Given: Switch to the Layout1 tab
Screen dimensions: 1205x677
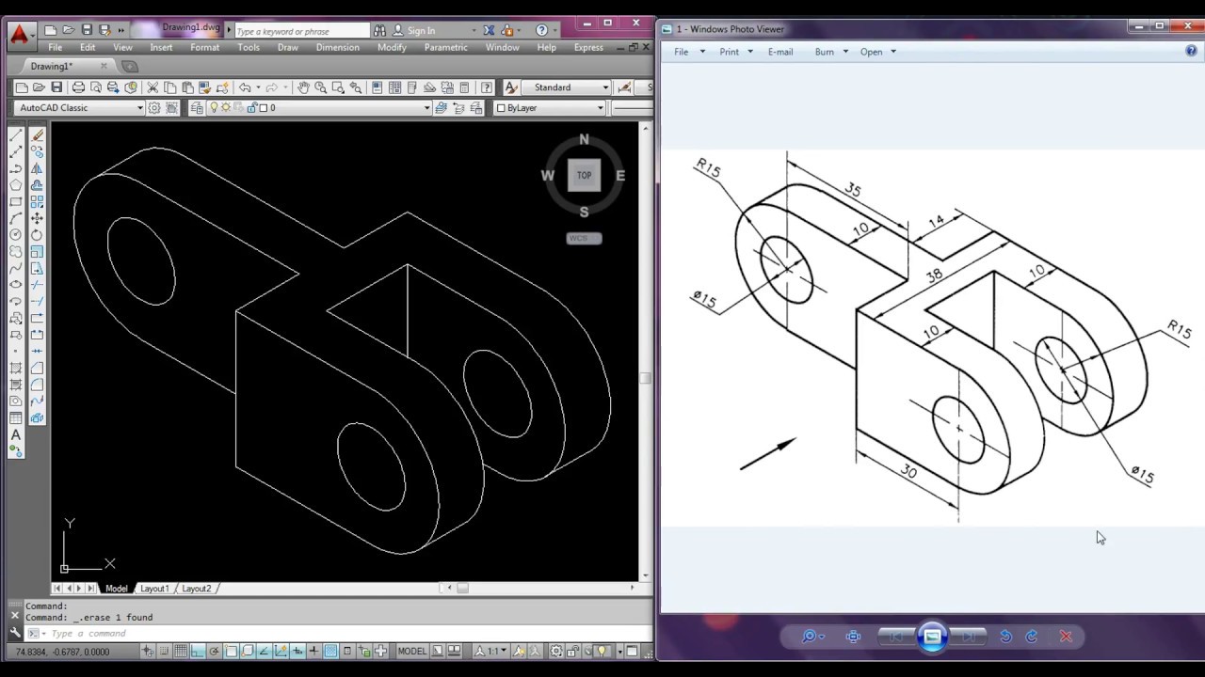Looking at the screenshot, I should 153,589.
